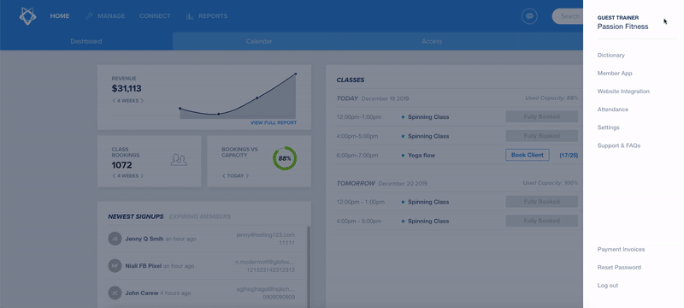
Task: Click previous arrow on class bookings period
Action: pyautogui.click(x=114, y=176)
